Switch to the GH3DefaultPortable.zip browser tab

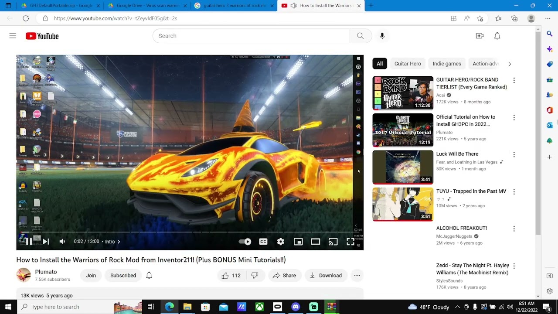(x=60, y=6)
